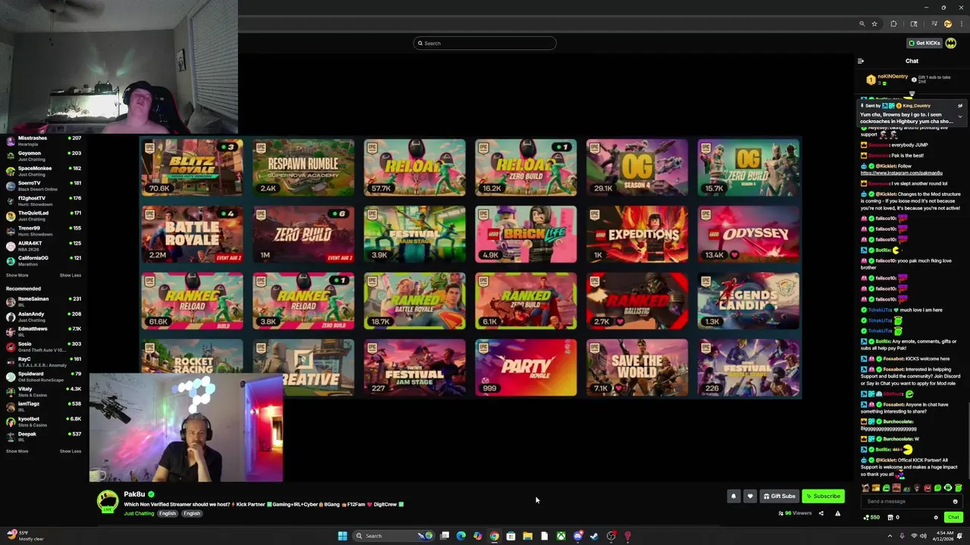Image resolution: width=970 pixels, height=545 pixels.
Task: Open TheQuietLad channel in sidebar
Action: 43,216
